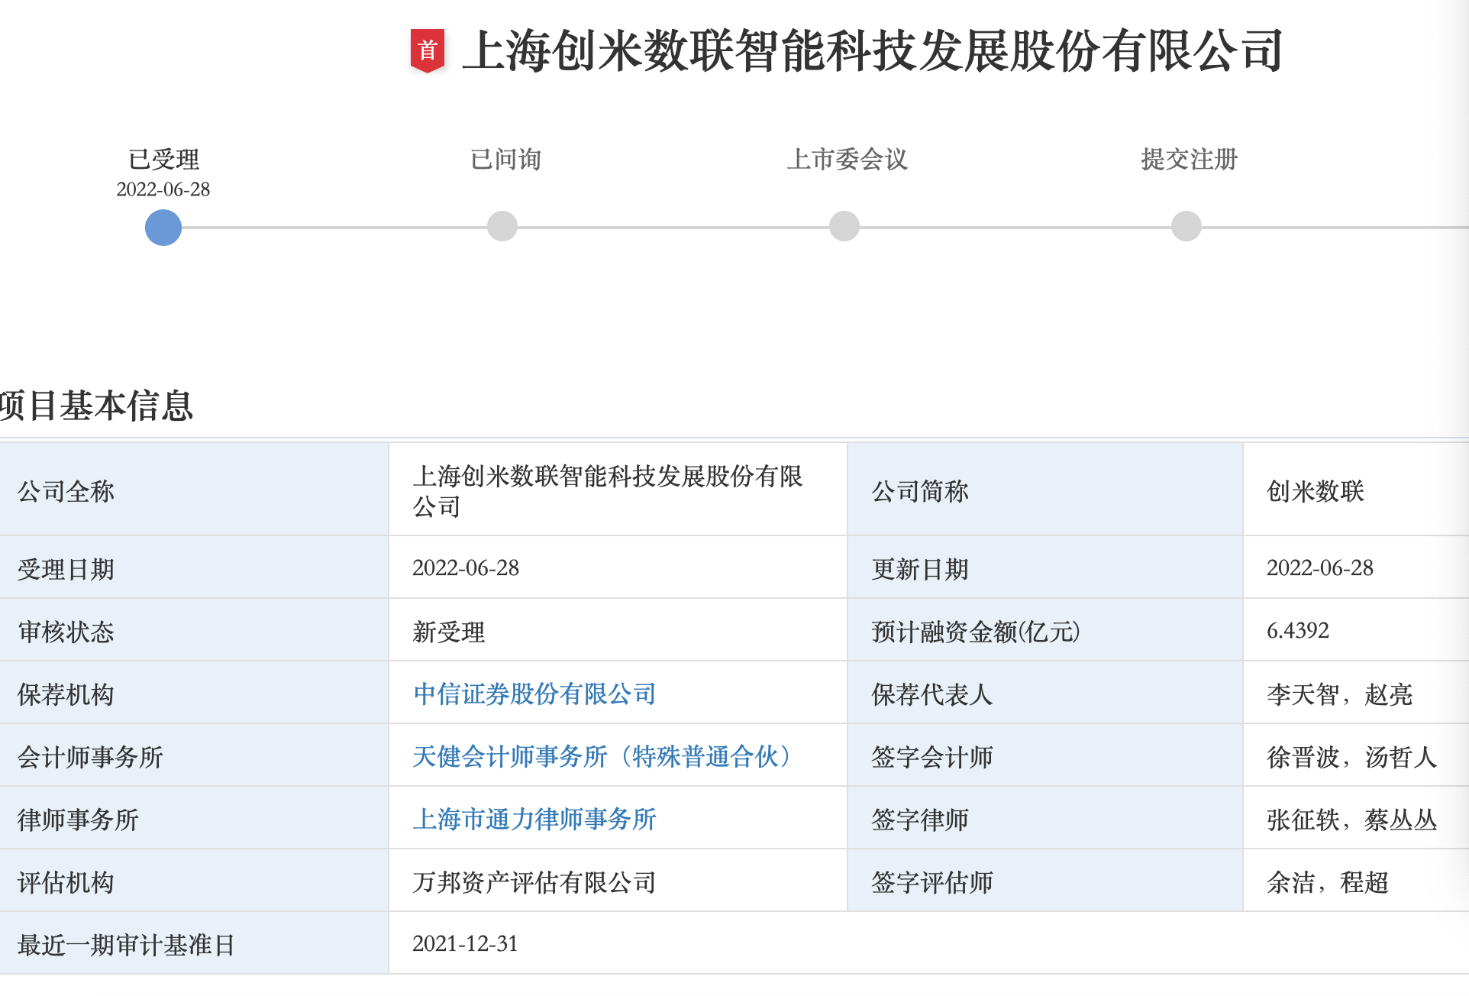Click the 更新日期 value 2022-06-28

click(1320, 568)
